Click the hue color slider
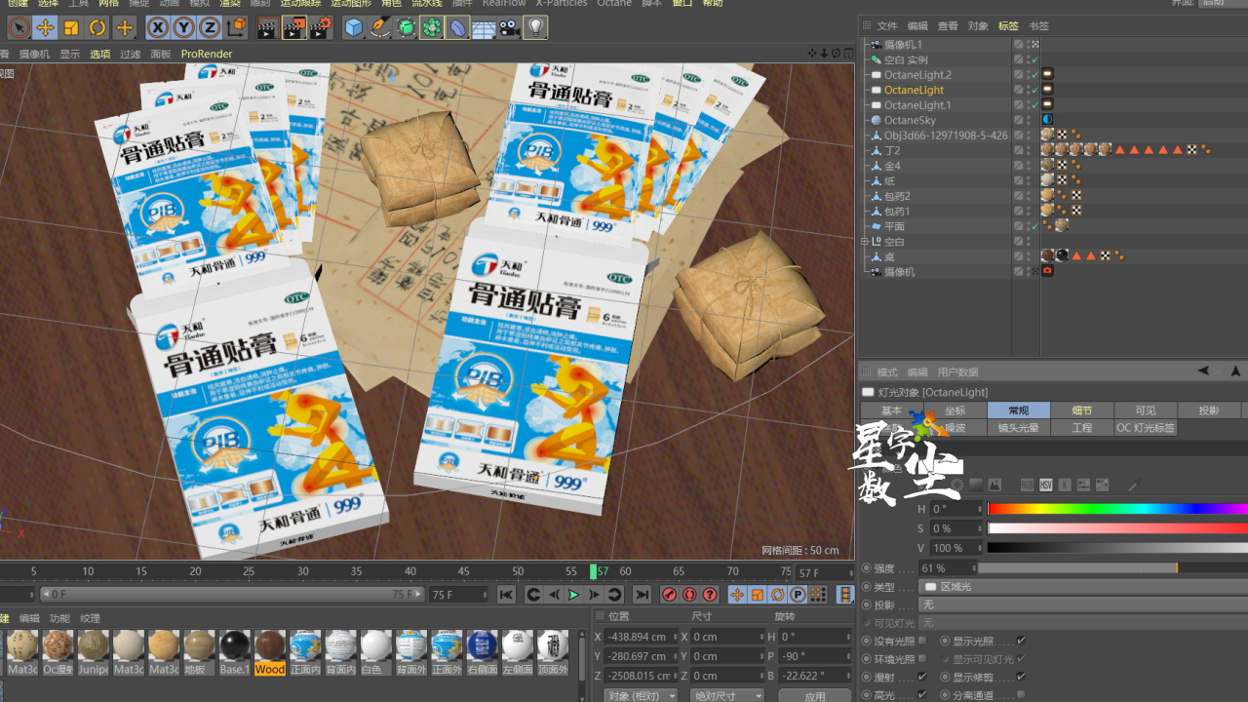Viewport: 1248px width, 702px height. 1117,509
